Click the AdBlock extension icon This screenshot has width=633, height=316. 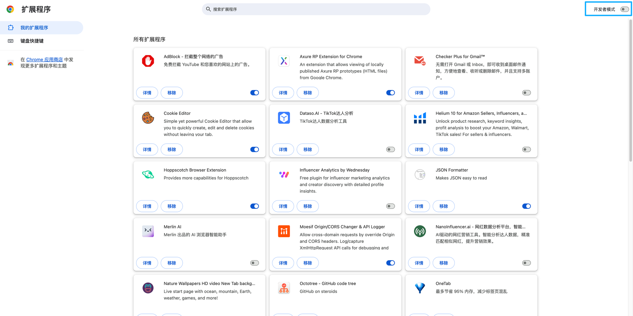pos(148,61)
